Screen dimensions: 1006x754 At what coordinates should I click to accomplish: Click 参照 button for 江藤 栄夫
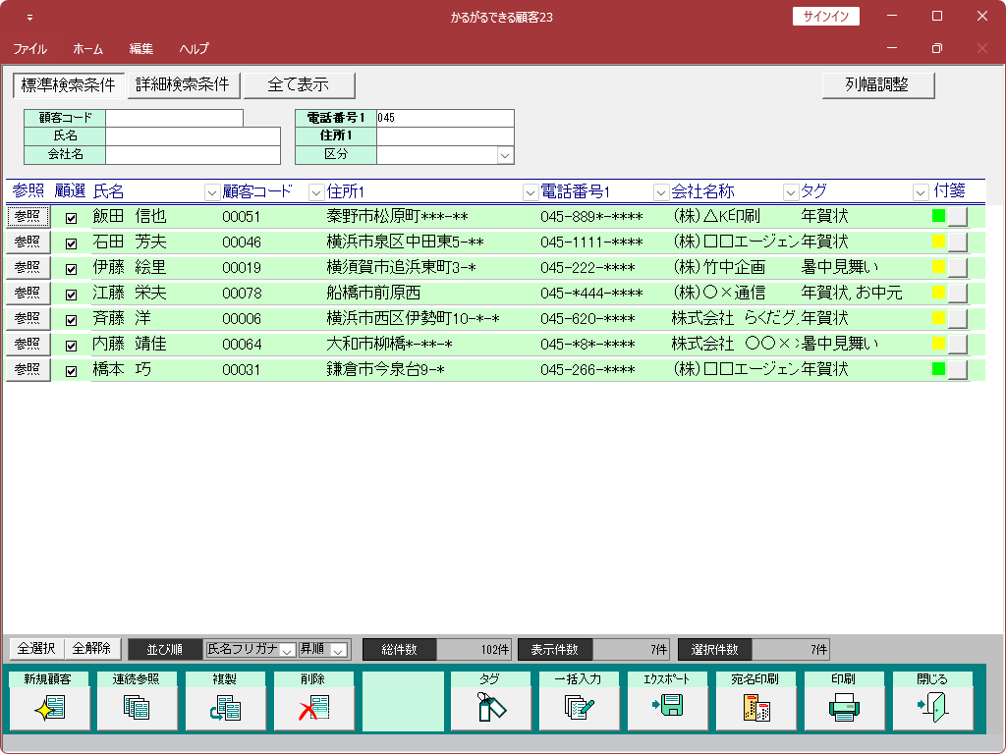click(28, 293)
